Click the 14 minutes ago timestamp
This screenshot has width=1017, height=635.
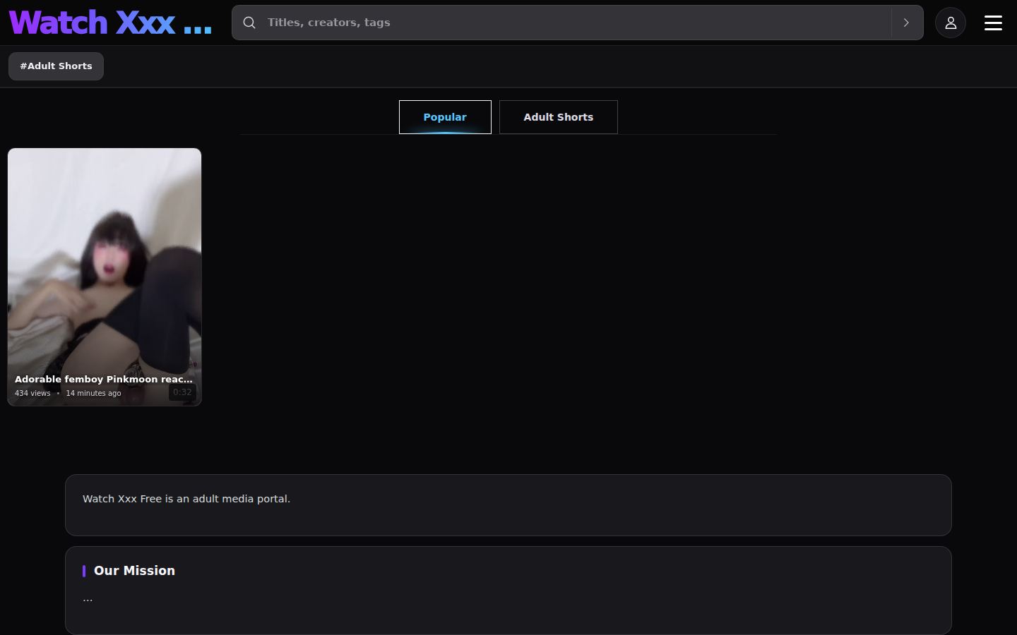point(93,393)
